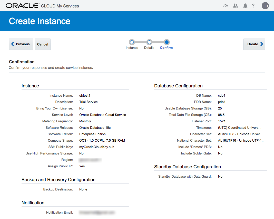Click the Create button

[254, 44]
